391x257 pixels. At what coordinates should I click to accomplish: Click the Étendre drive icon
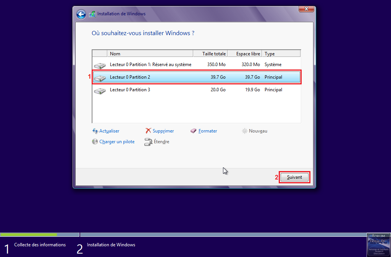(149, 142)
